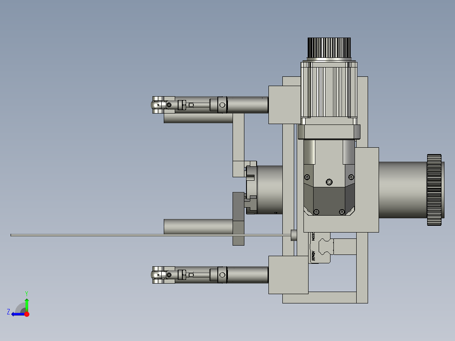The image size is (455, 341).
Task: Pick the lower pneumatic cylinder barrel
Action: click(x=247, y=275)
